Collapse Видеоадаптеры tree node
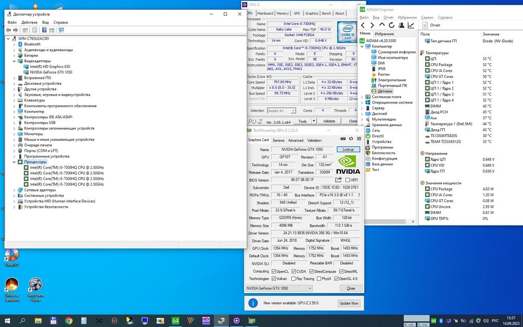The image size is (523, 327). point(14,61)
